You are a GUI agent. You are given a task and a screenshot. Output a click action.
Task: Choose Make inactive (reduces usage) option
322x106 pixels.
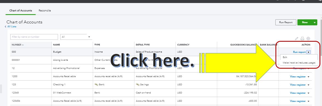[299, 63]
